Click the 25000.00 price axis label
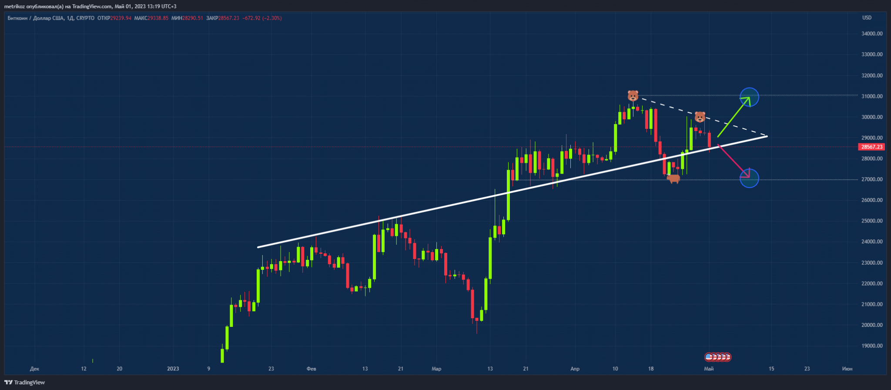The height and width of the screenshot is (390, 891). click(872, 221)
